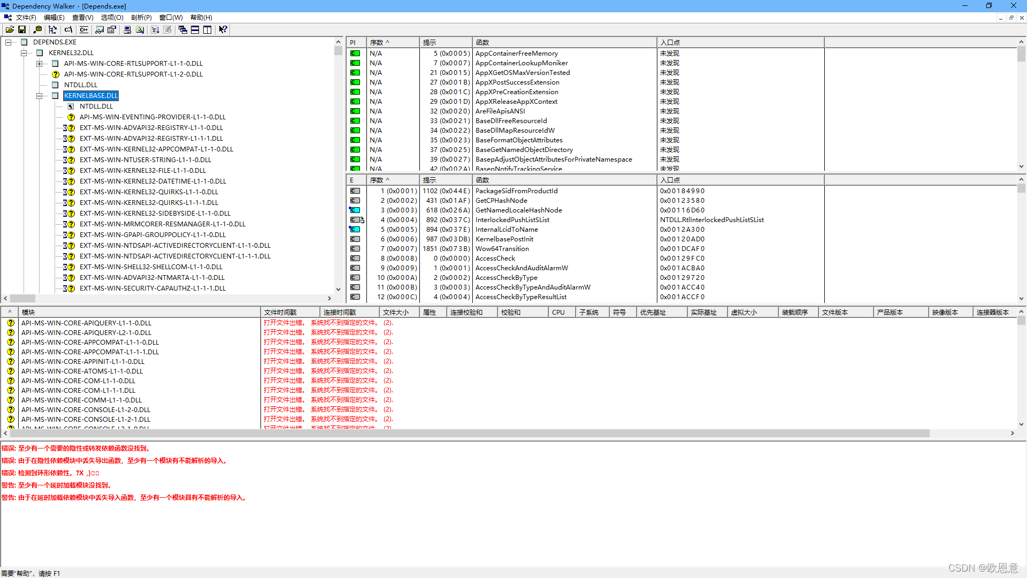Image resolution: width=1027 pixels, height=578 pixels.
Task: Open the 选项(O) menu
Action: tap(112, 18)
